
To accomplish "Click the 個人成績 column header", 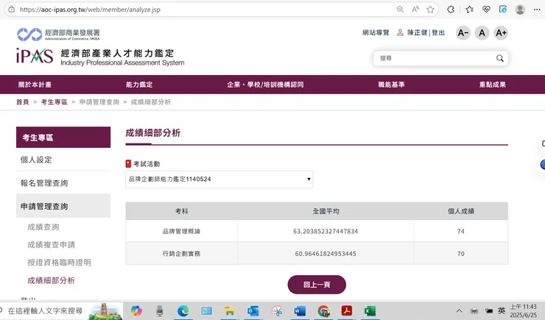I will [x=461, y=211].
